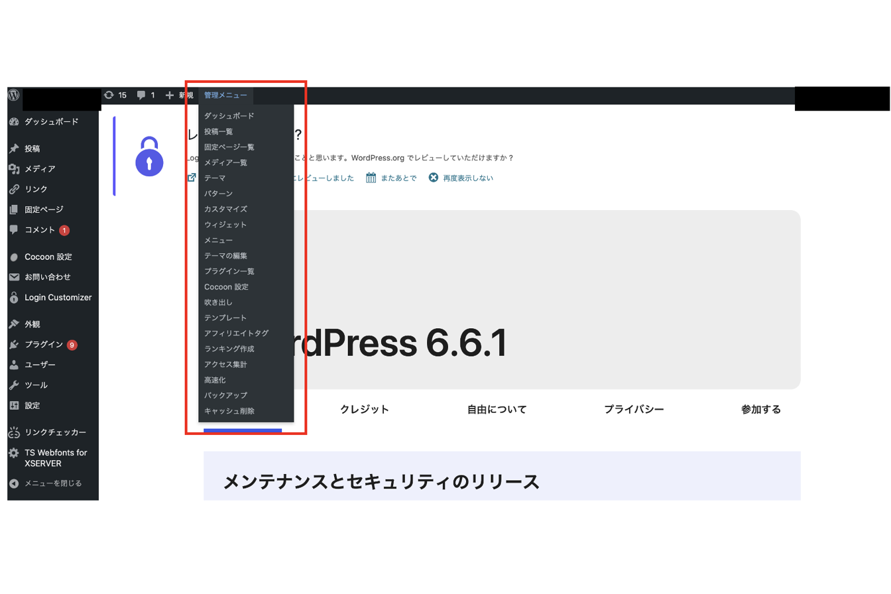Select the テーマ dropdown entry
This screenshot has width=891, height=594.
pyautogui.click(x=246, y=178)
